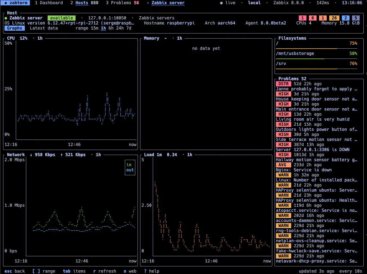367x274 pixels.
Task: Open Server 127.0.0.1:3306 is DOWN problem
Action: [x=313, y=150]
